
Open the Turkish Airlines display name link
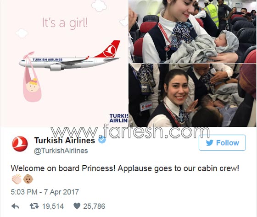[x=65, y=140]
